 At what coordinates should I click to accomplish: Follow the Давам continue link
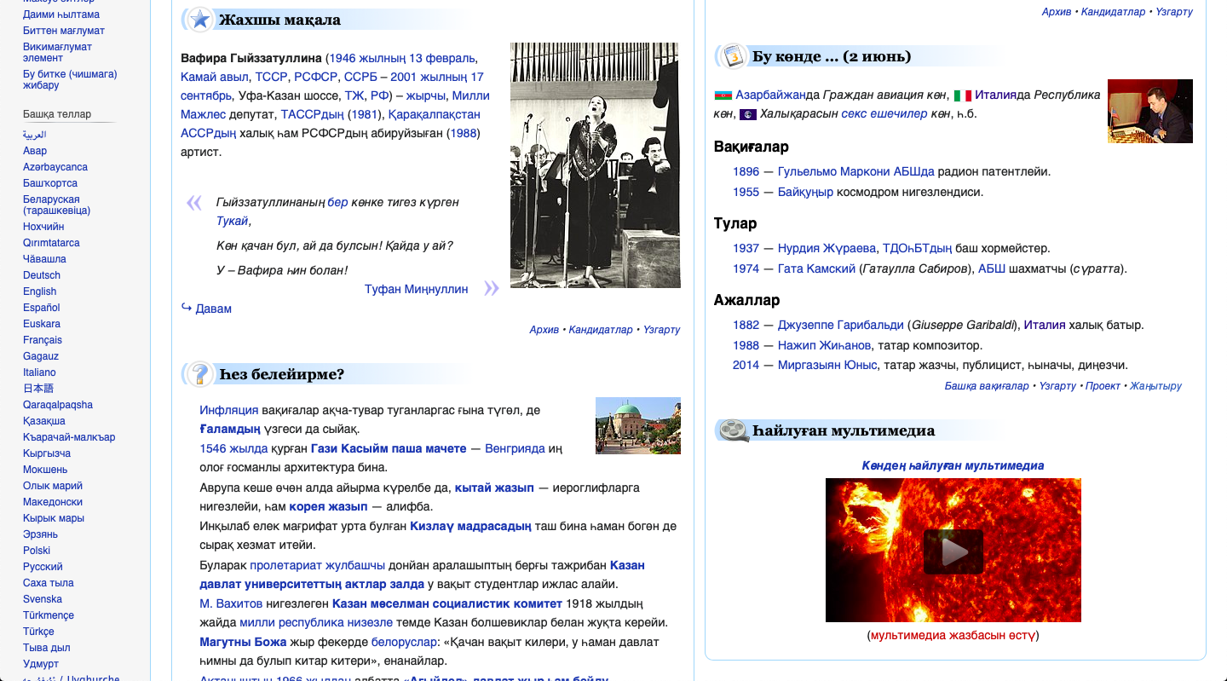click(214, 309)
